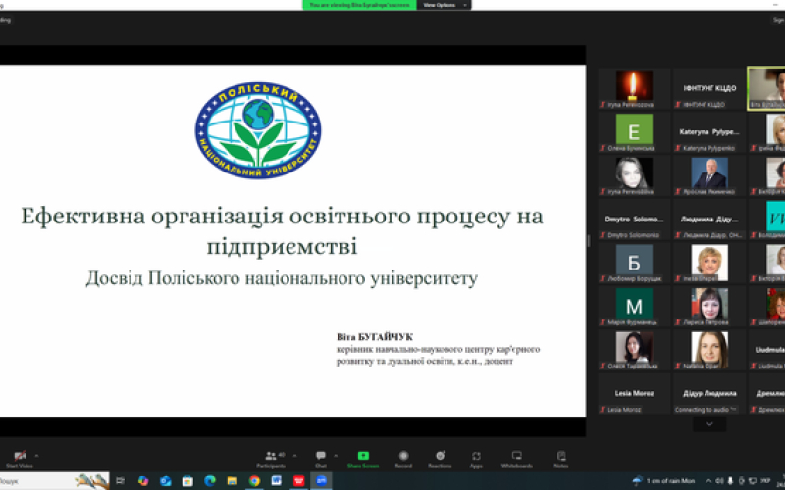Expand the arrow next to Chat

[335, 456]
